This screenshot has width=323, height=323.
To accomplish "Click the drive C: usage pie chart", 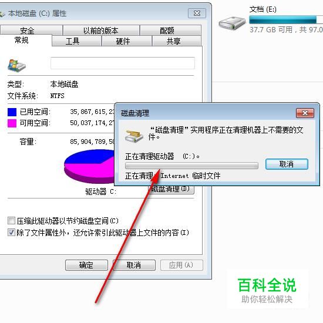I will tap(89, 166).
